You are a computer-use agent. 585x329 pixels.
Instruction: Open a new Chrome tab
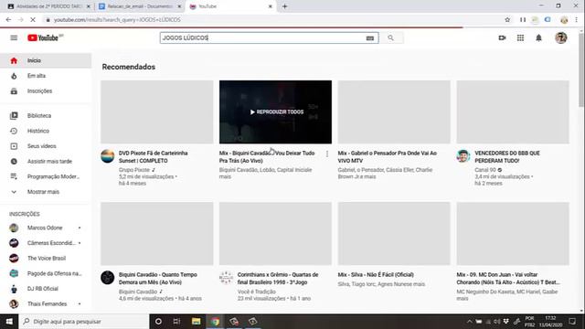coord(284,6)
